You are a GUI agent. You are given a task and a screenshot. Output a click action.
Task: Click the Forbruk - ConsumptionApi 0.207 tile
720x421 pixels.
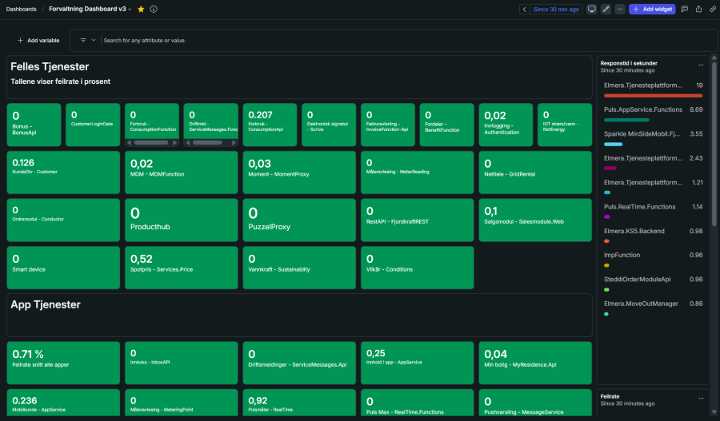point(270,125)
